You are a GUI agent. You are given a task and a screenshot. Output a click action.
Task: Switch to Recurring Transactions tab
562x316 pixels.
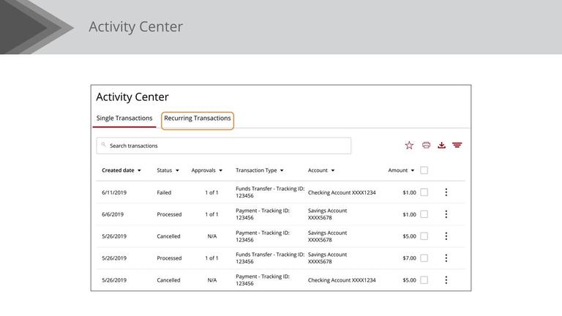(198, 118)
